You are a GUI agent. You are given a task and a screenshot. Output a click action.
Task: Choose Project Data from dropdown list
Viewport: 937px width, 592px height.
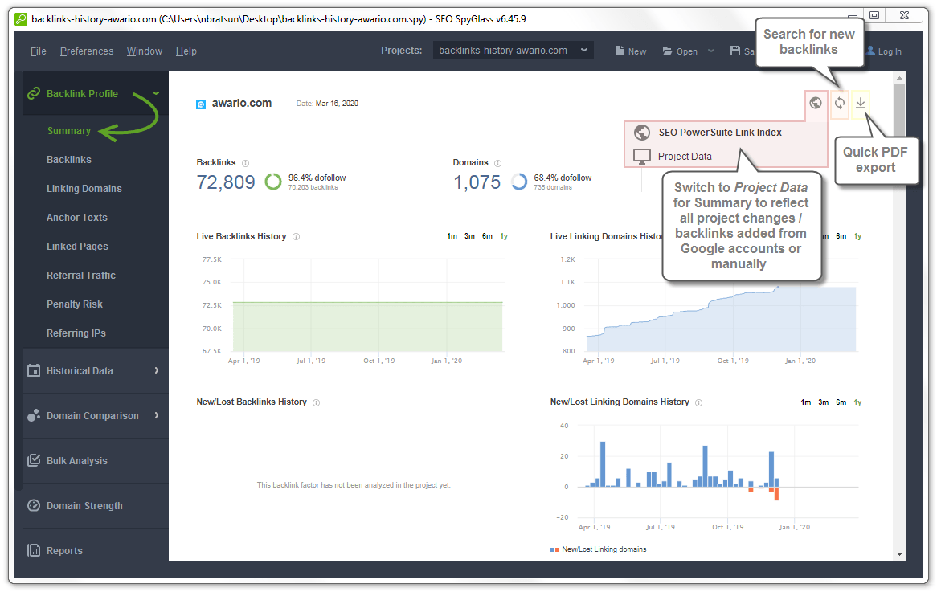pos(685,157)
